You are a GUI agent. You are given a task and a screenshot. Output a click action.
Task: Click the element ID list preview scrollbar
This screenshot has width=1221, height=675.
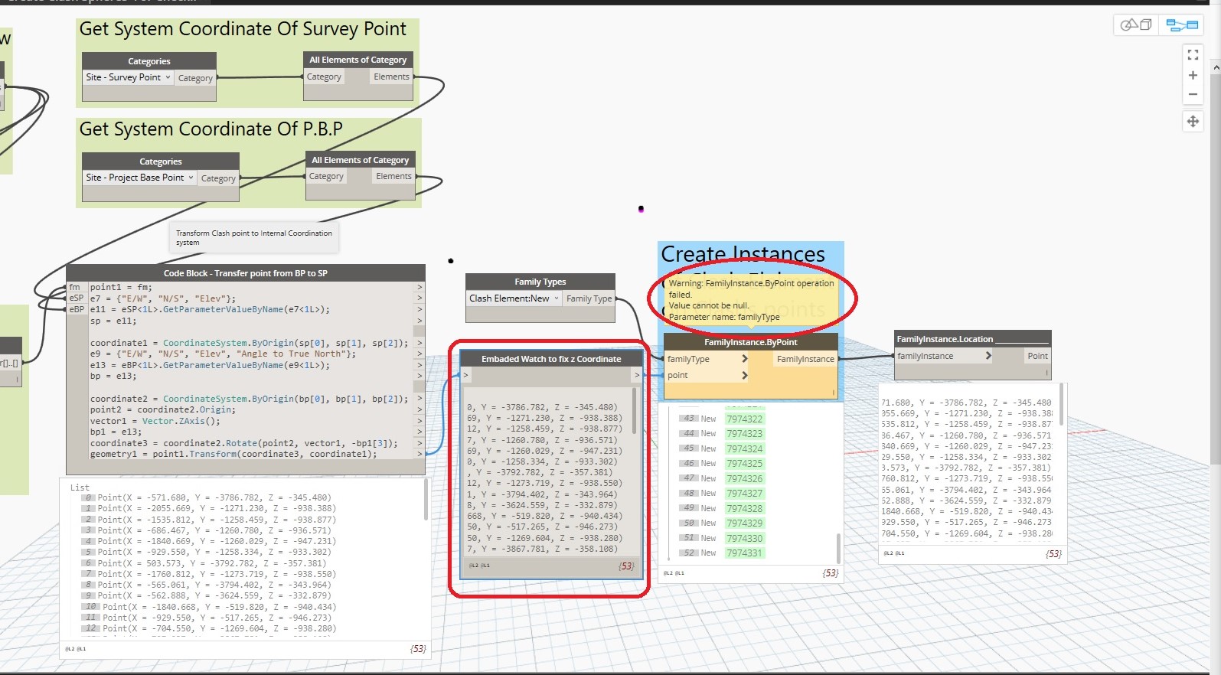coord(838,547)
